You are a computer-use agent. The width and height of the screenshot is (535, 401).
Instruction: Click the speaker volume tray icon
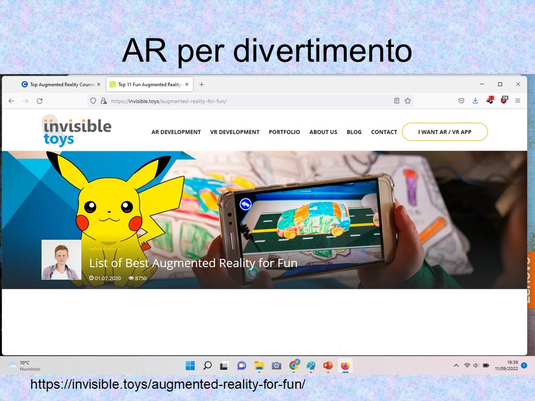pyautogui.click(x=476, y=365)
